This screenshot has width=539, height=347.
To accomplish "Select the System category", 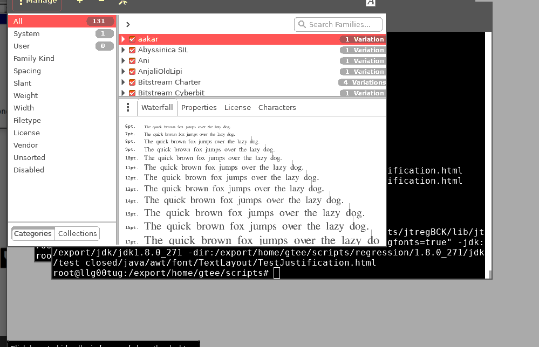I will pos(26,33).
